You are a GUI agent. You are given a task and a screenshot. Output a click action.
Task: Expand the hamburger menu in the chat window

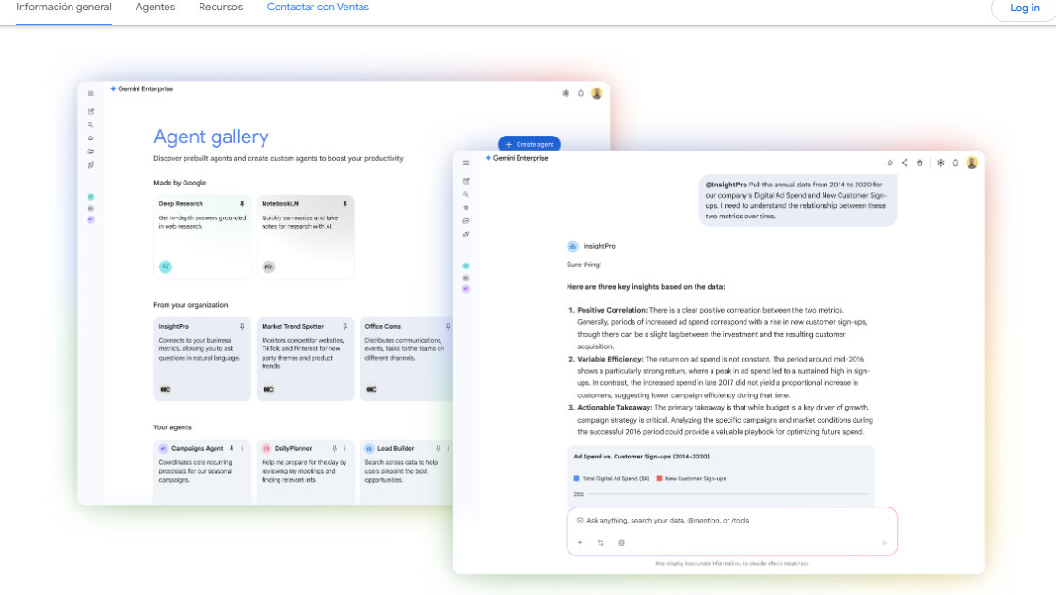[466, 163]
